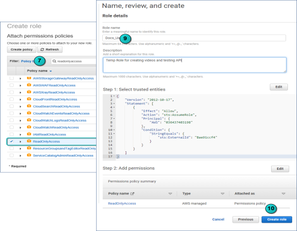The image size is (297, 231).
Task: Click the search magnifier icon in filter box
Action: pos(54,61)
